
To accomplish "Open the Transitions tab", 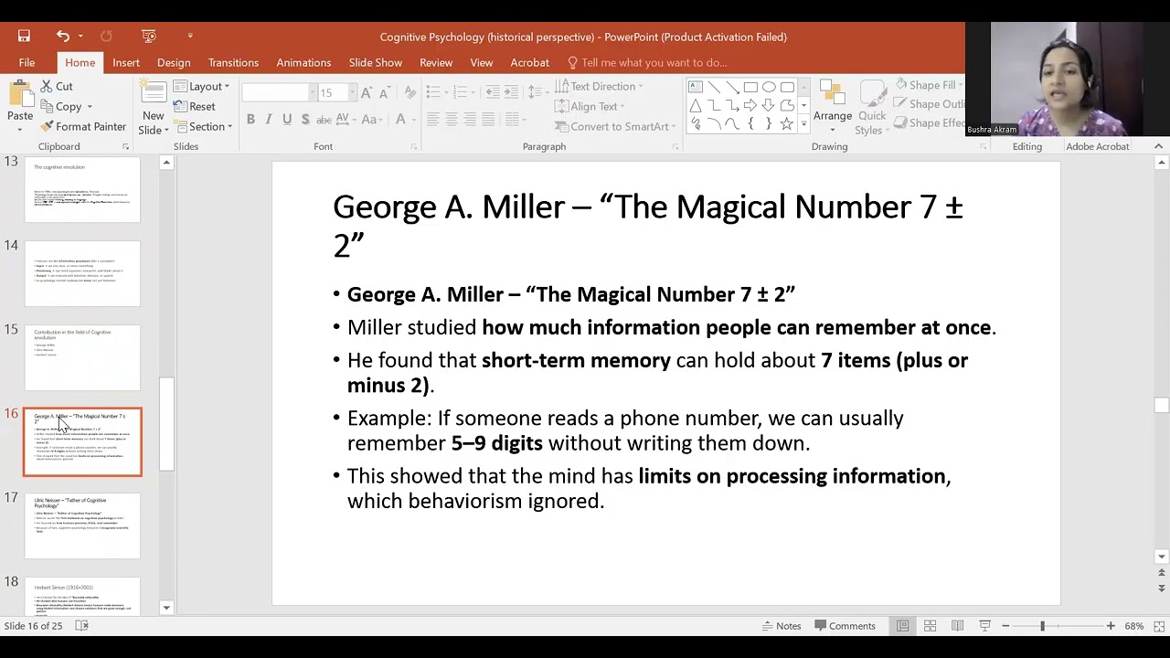I will coord(233,62).
